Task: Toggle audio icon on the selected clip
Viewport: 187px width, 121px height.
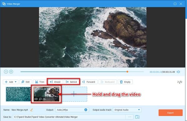Action: tap(36, 99)
